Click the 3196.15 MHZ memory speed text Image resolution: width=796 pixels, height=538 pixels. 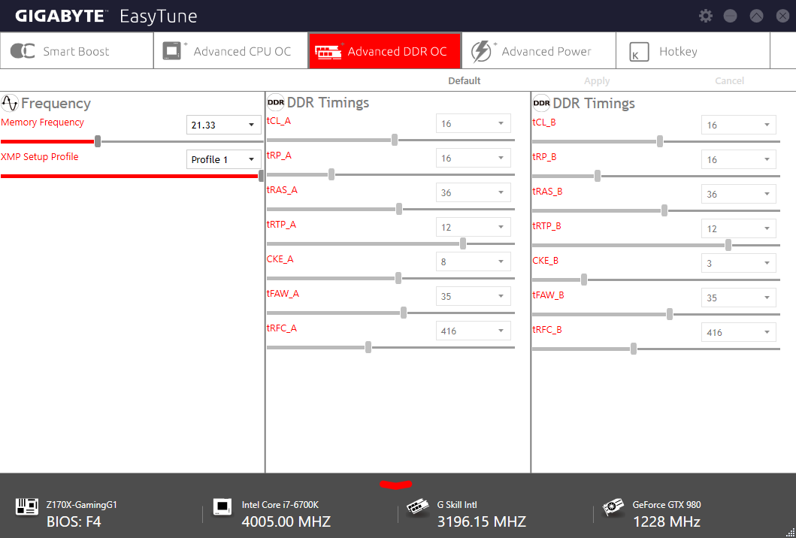481,521
